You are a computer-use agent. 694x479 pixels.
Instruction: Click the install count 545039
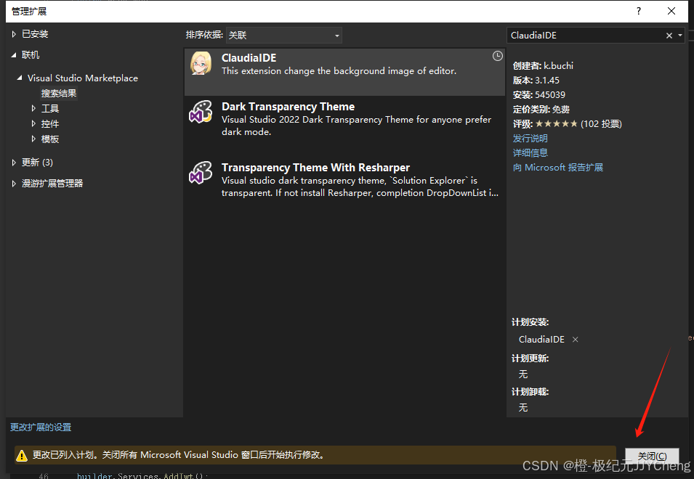click(x=550, y=95)
